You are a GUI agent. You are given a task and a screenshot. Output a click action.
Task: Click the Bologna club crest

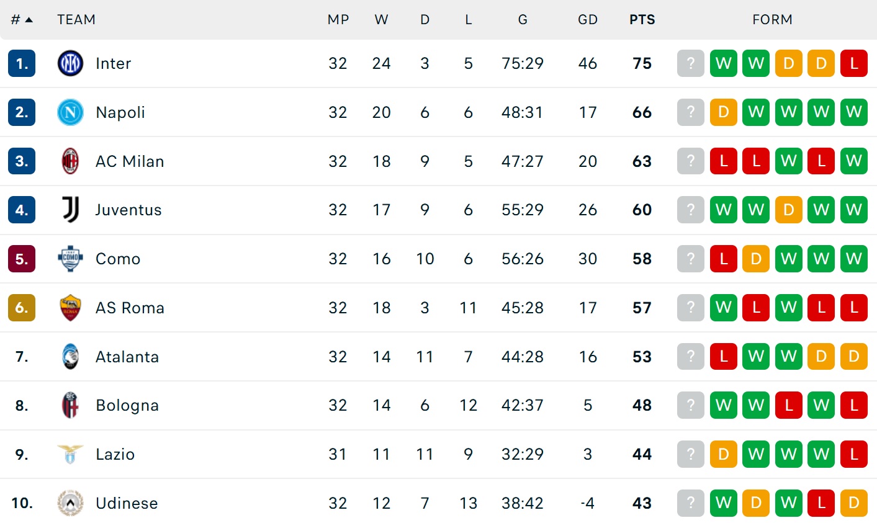[70, 405]
